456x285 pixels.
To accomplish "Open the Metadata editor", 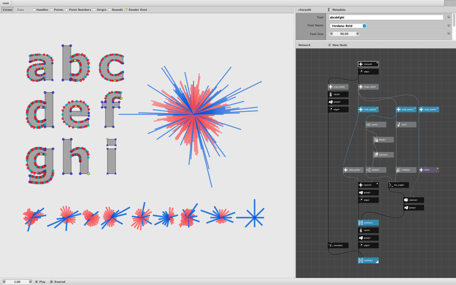I will click(337, 10).
